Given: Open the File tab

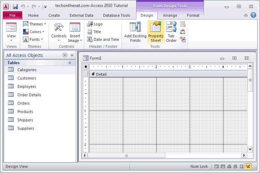Looking at the screenshot, I should (13, 15).
